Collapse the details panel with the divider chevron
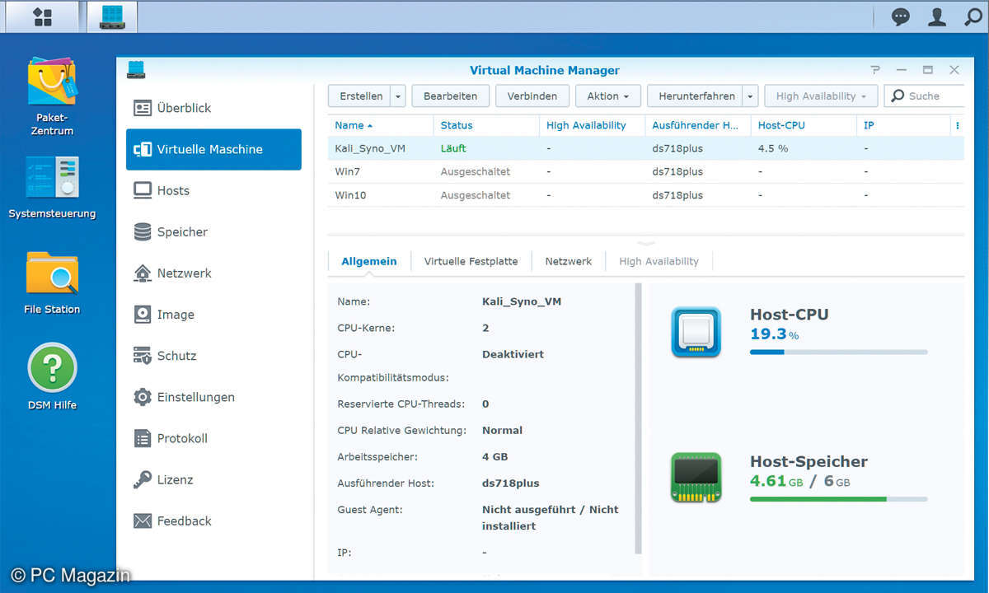Screen dimensions: 989x593 point(646,243)
